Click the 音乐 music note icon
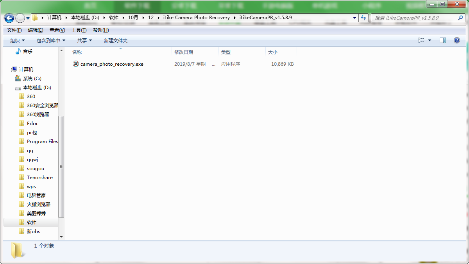This screenshot has height=264, width=469. [18, 51]
